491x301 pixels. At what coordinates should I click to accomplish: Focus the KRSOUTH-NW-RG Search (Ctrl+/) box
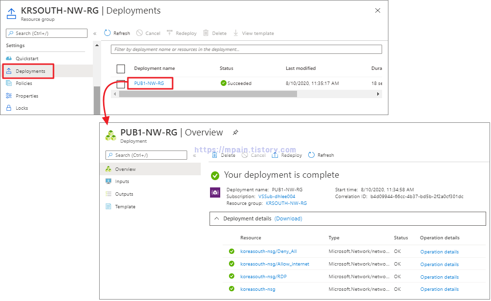(47, 33)
